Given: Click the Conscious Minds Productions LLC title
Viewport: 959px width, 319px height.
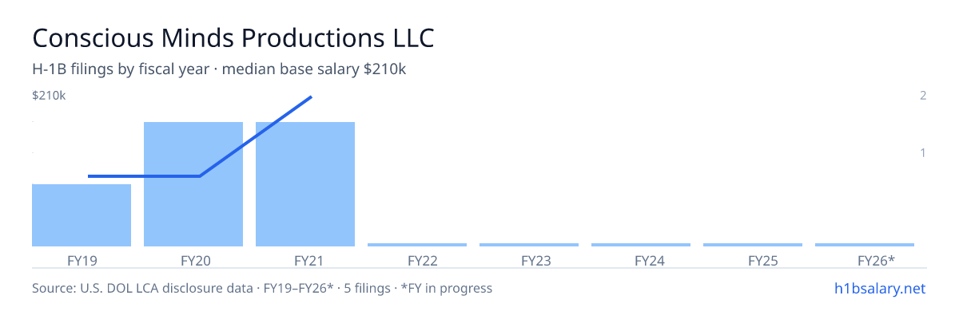Looking at the screenshot, I should click(x=233, y=38).
